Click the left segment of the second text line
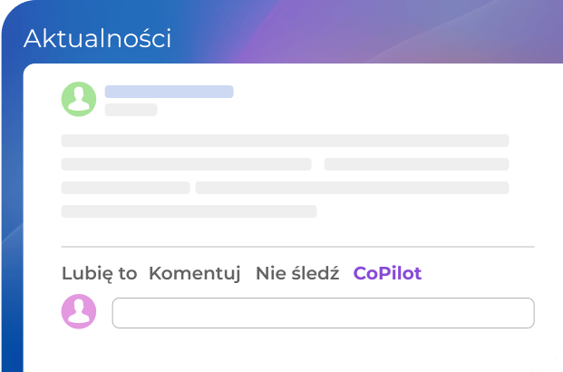This screenshot has width=563, height=372. pos(186,164)
